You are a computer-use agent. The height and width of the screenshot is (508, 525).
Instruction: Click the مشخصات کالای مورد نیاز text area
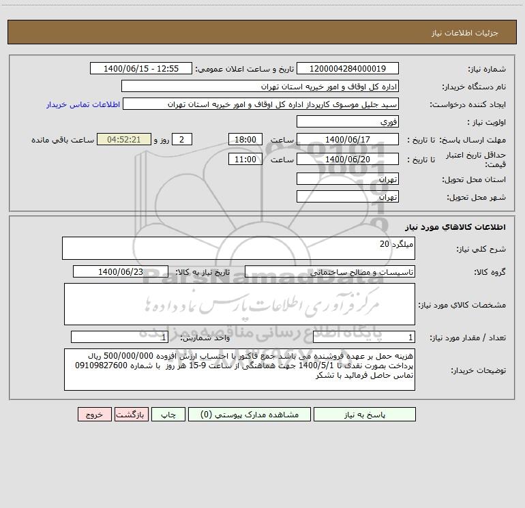239,304
